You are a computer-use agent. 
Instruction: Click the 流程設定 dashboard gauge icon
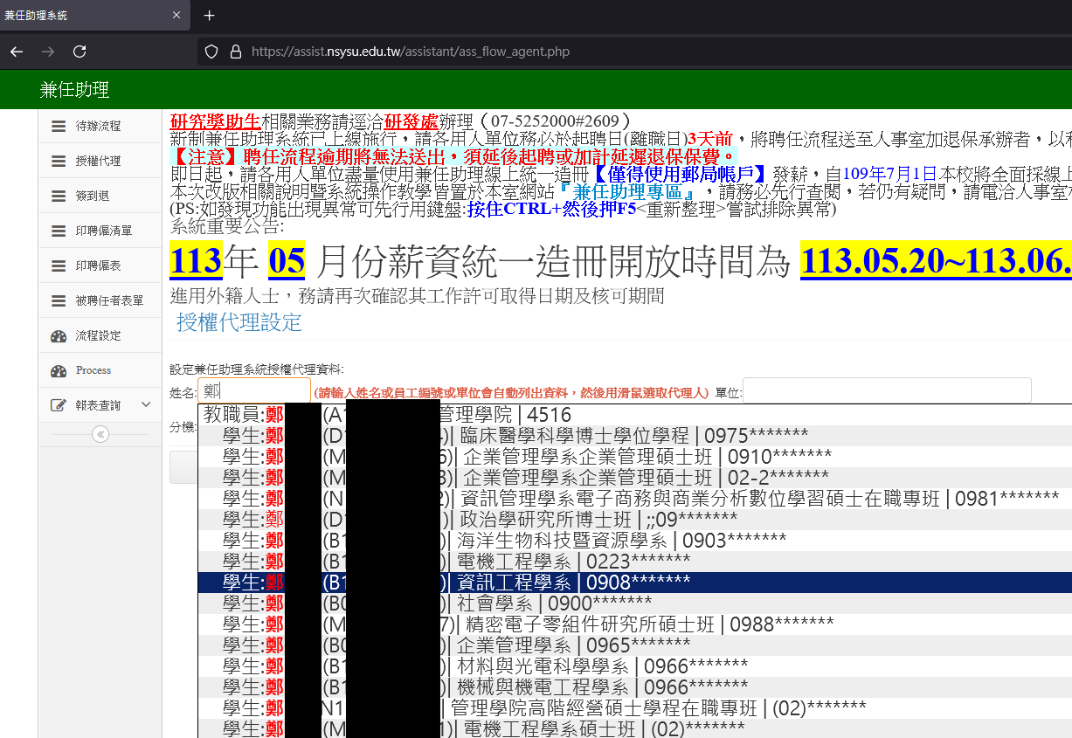[59, 336]
